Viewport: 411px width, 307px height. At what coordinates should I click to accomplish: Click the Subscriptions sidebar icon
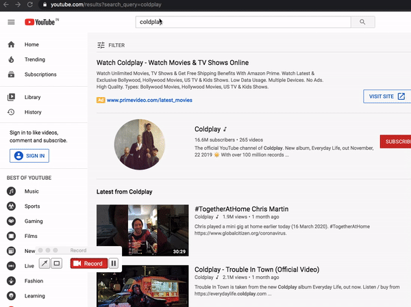coord(11,75)
